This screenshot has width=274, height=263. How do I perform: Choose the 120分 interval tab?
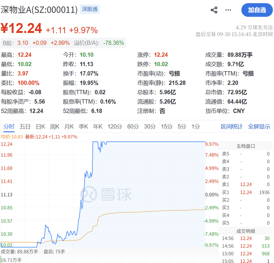pos(115,126)
